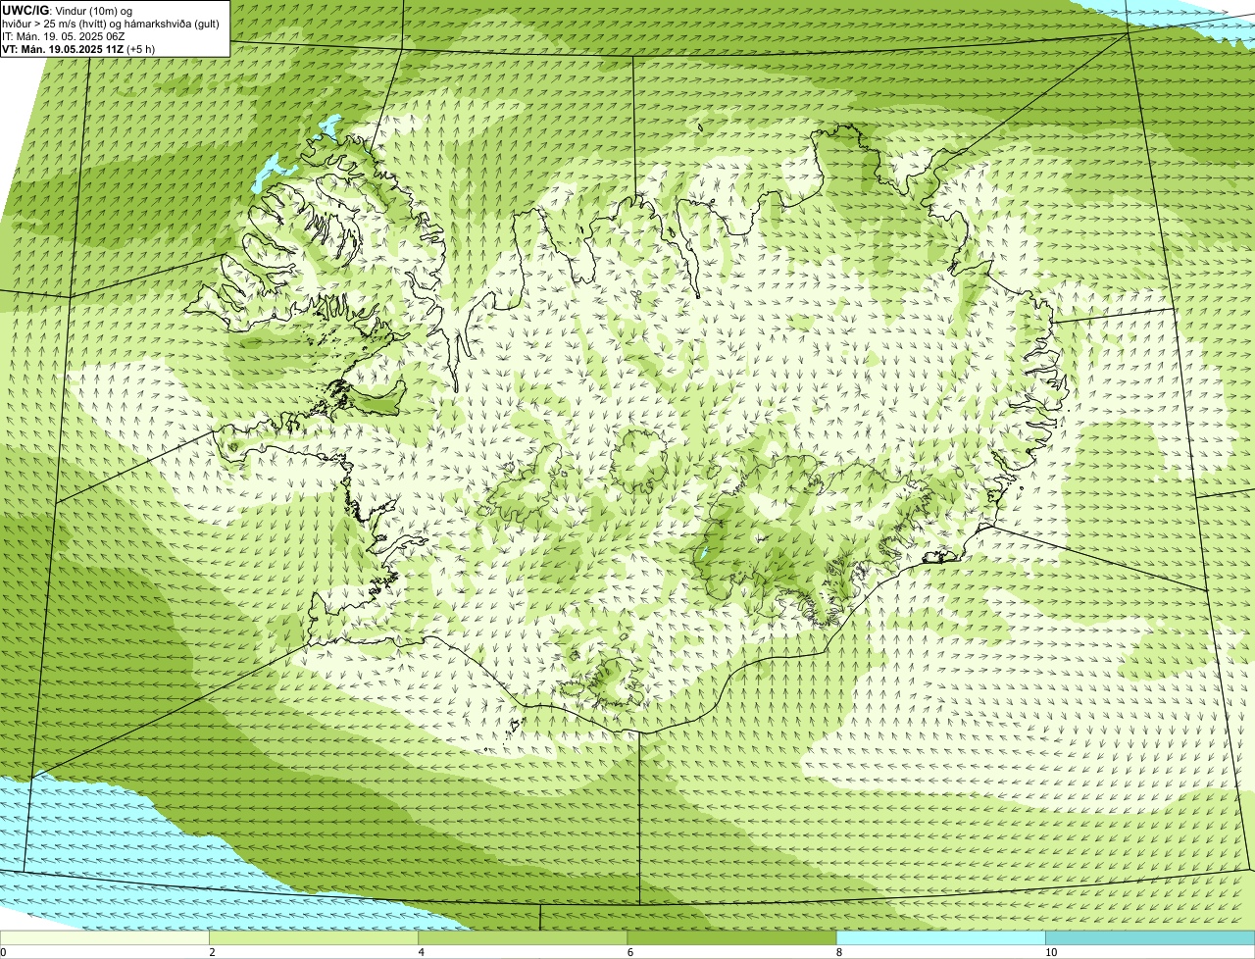This screenshot has width=1255, height=959.
Task: Click the '6' tick label on the color scale
Action: tap(629, 952)
